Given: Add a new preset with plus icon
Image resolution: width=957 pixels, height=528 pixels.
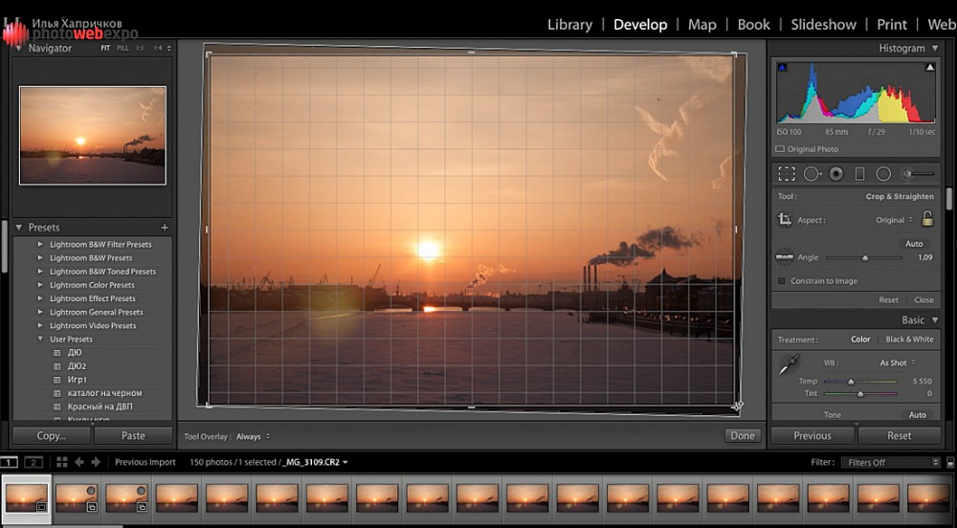Looking at the screenshot, I should pos(165,228).
